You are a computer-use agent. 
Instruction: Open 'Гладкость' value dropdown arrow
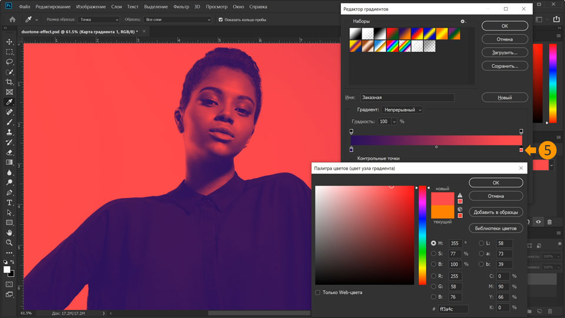394,122
